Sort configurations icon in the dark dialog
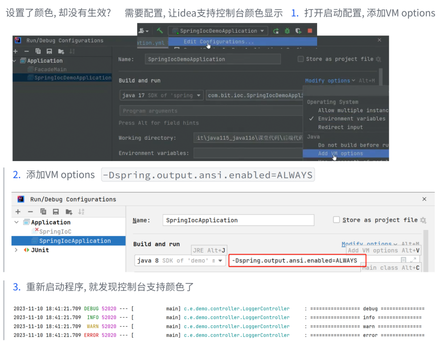This screenshot has width=440, height=343. (72, 51)
